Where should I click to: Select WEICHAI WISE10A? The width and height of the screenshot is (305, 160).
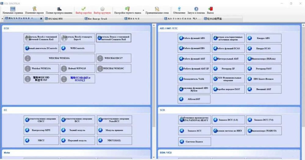pos(59,58)
